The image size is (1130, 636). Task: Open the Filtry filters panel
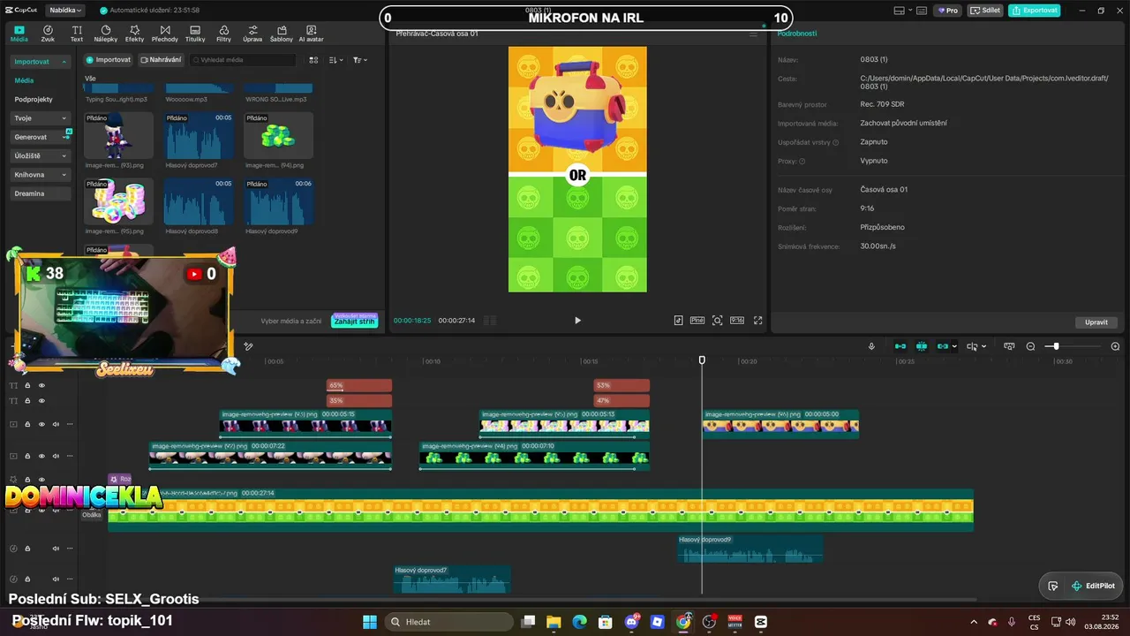click(x=223, y=34)
